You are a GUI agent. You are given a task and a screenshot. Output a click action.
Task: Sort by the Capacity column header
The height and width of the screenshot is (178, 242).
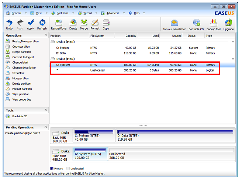click(x=126, y=36)
